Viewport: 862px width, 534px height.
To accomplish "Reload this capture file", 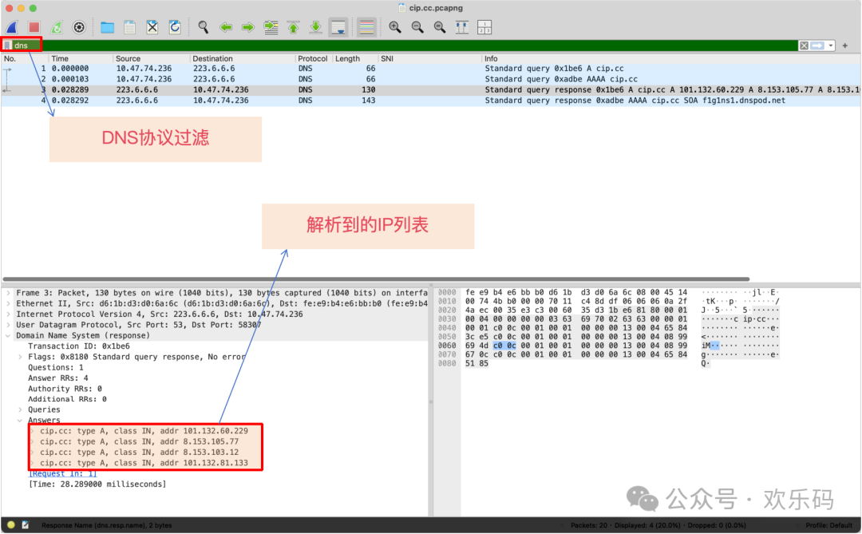I will click(x=175, y=27).
